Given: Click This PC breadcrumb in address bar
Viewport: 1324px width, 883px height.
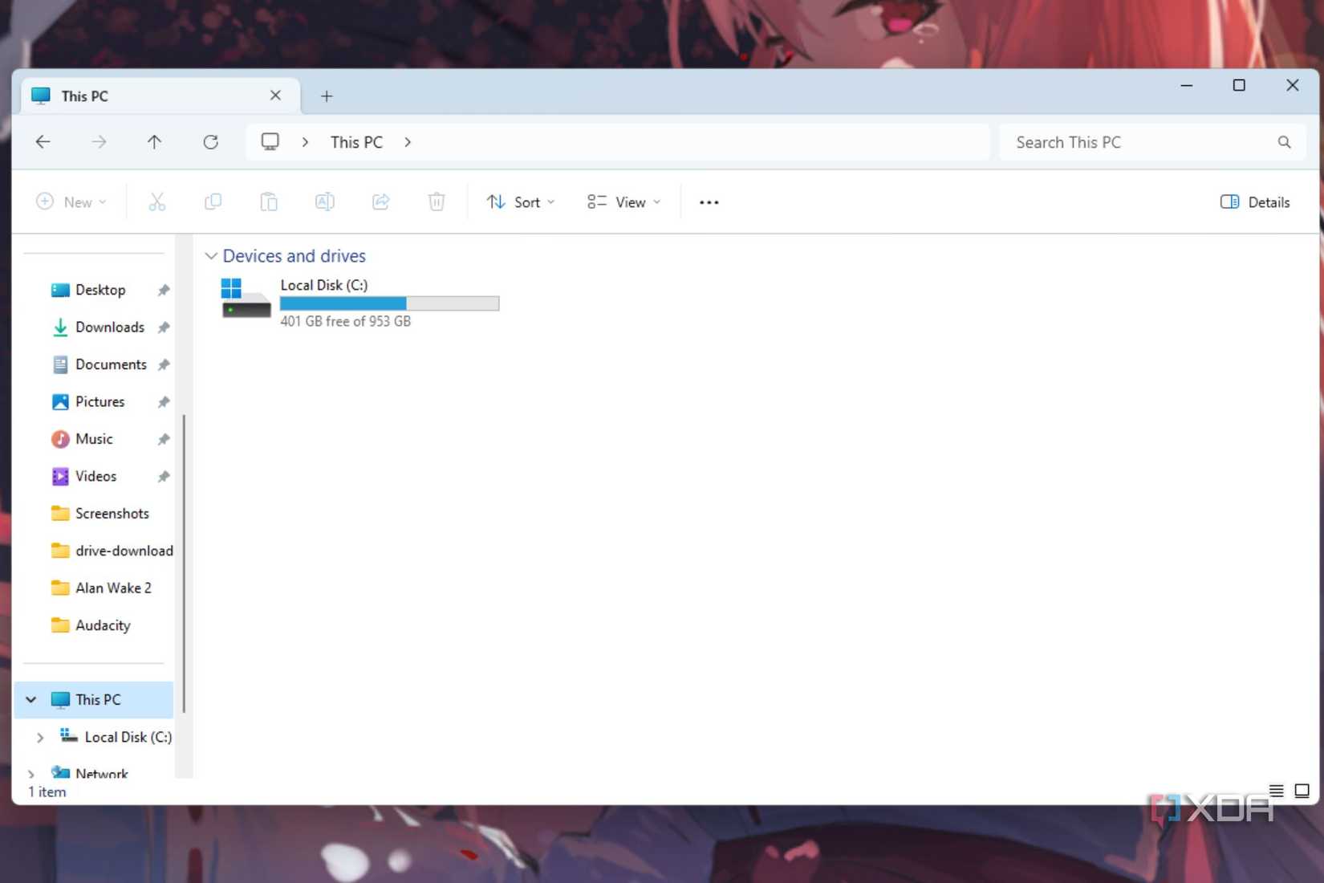Looking at the screenshot, I should [356, 142].
